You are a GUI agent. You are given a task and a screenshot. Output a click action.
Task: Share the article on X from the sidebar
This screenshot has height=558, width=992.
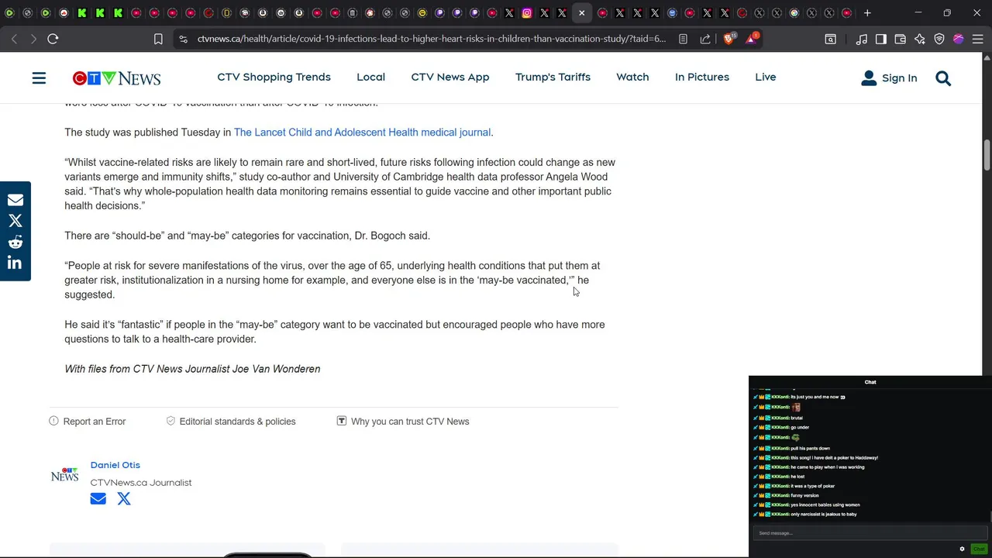tap(15, 221)
